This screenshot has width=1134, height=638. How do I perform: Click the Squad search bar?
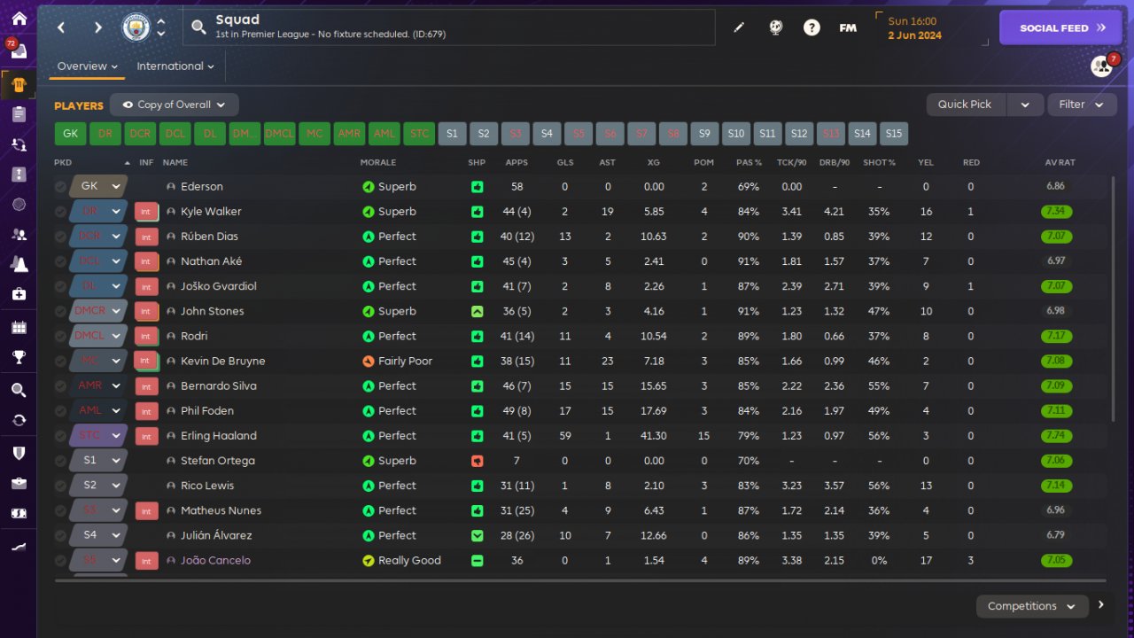pos(449,27)
